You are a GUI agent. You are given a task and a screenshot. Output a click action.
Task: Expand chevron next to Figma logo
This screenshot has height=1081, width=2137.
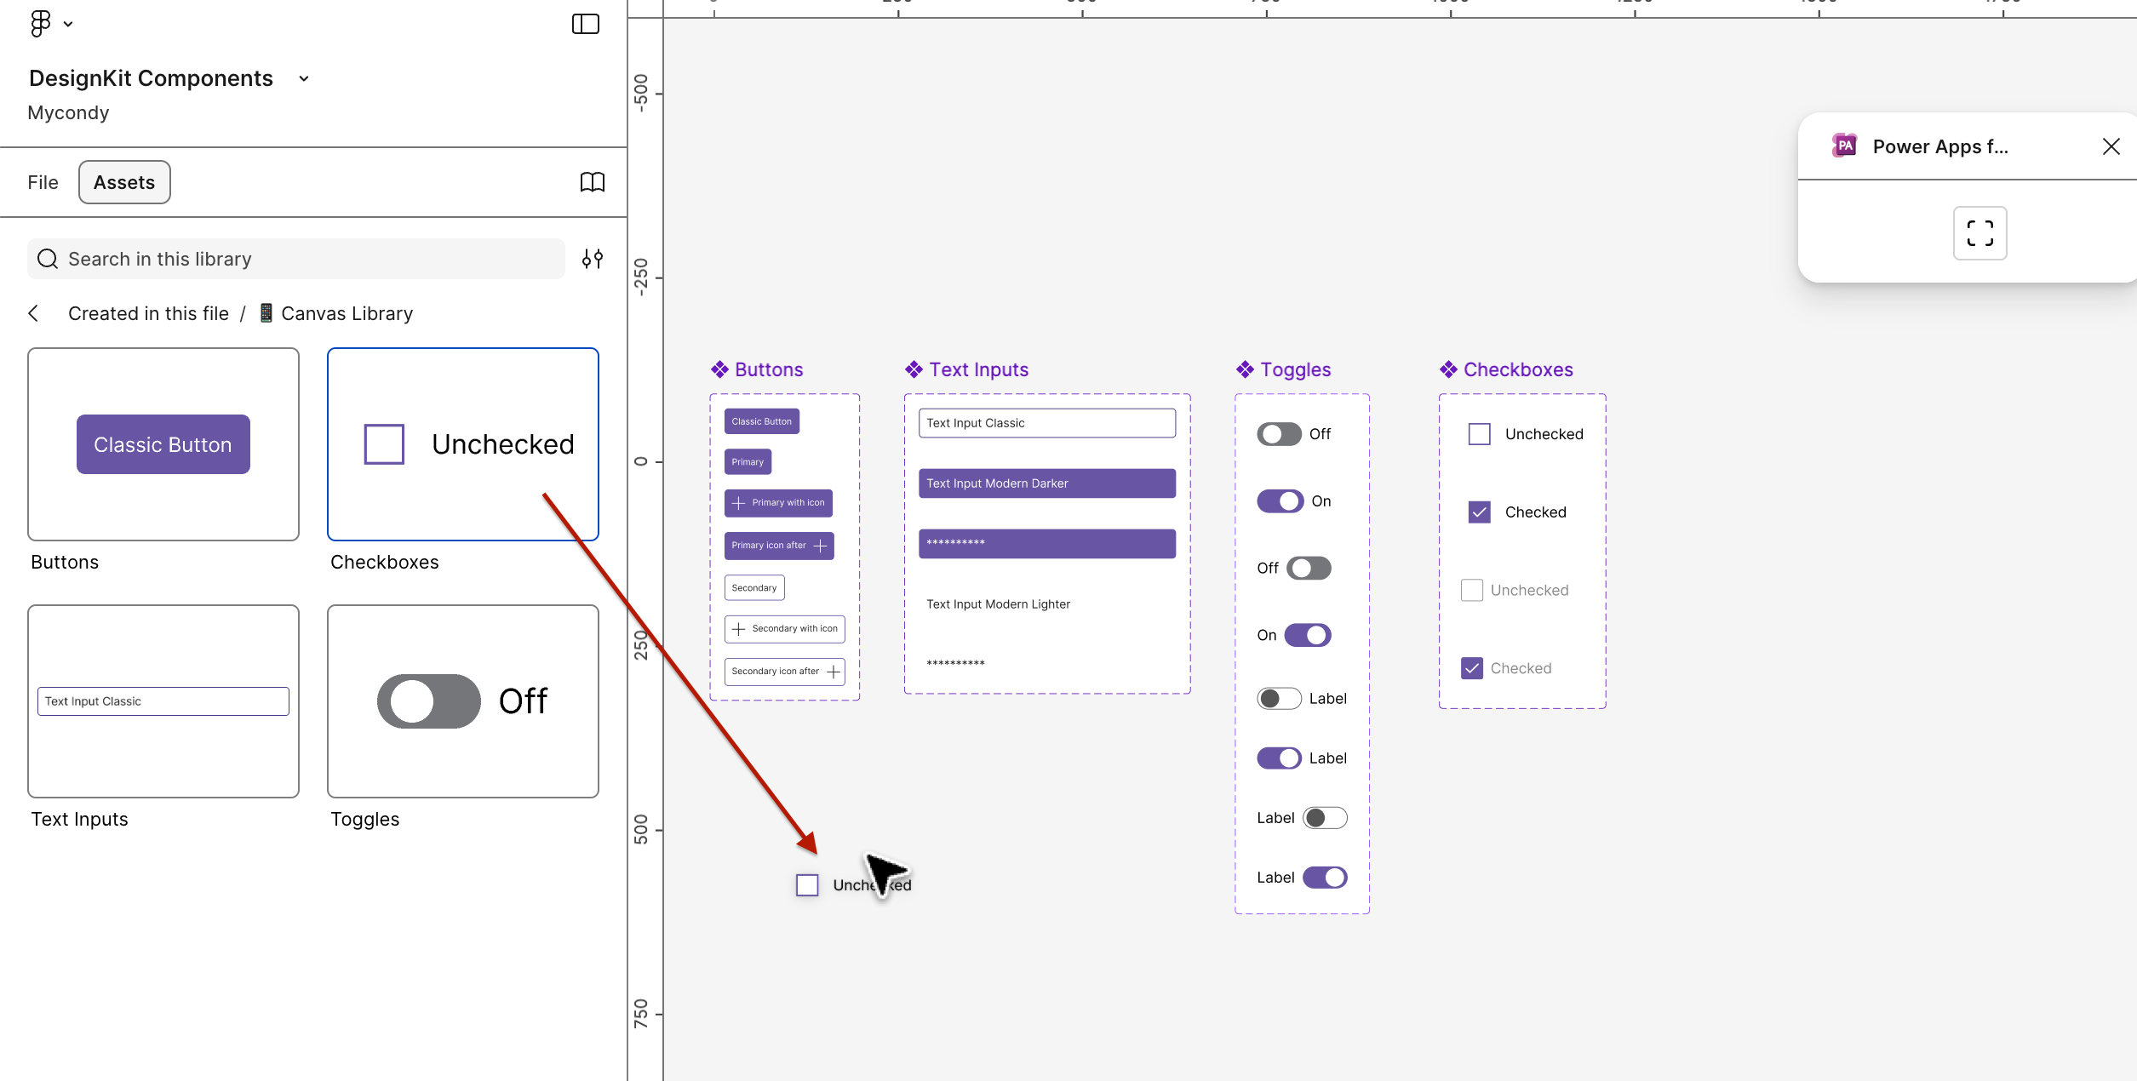point(68,24)
